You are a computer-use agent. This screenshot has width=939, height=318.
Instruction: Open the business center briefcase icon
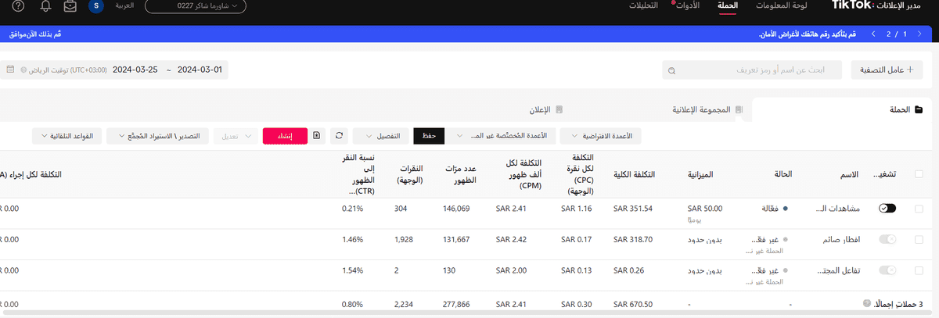[x=70, y=6]
